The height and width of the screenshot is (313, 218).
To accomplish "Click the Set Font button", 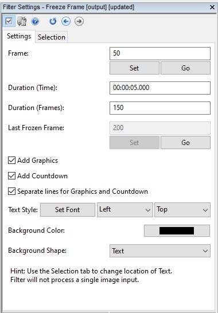I will pos(68,210).
